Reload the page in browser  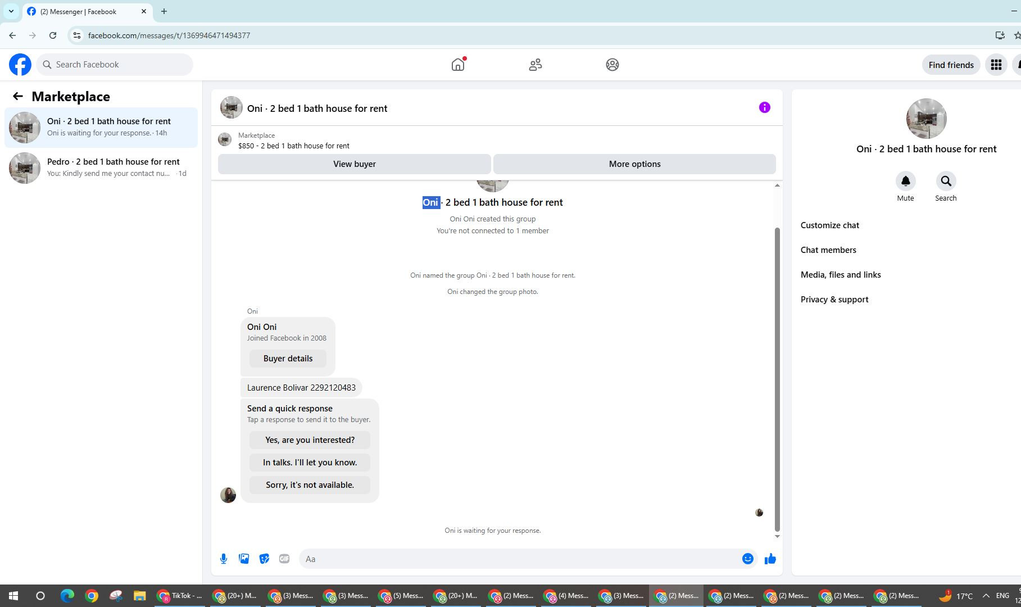click(x=53, y=35)
